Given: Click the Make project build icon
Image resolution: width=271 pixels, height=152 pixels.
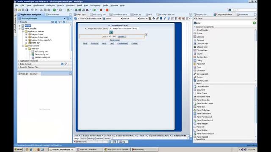Looking at the screenshot, I should coord(76,10).
